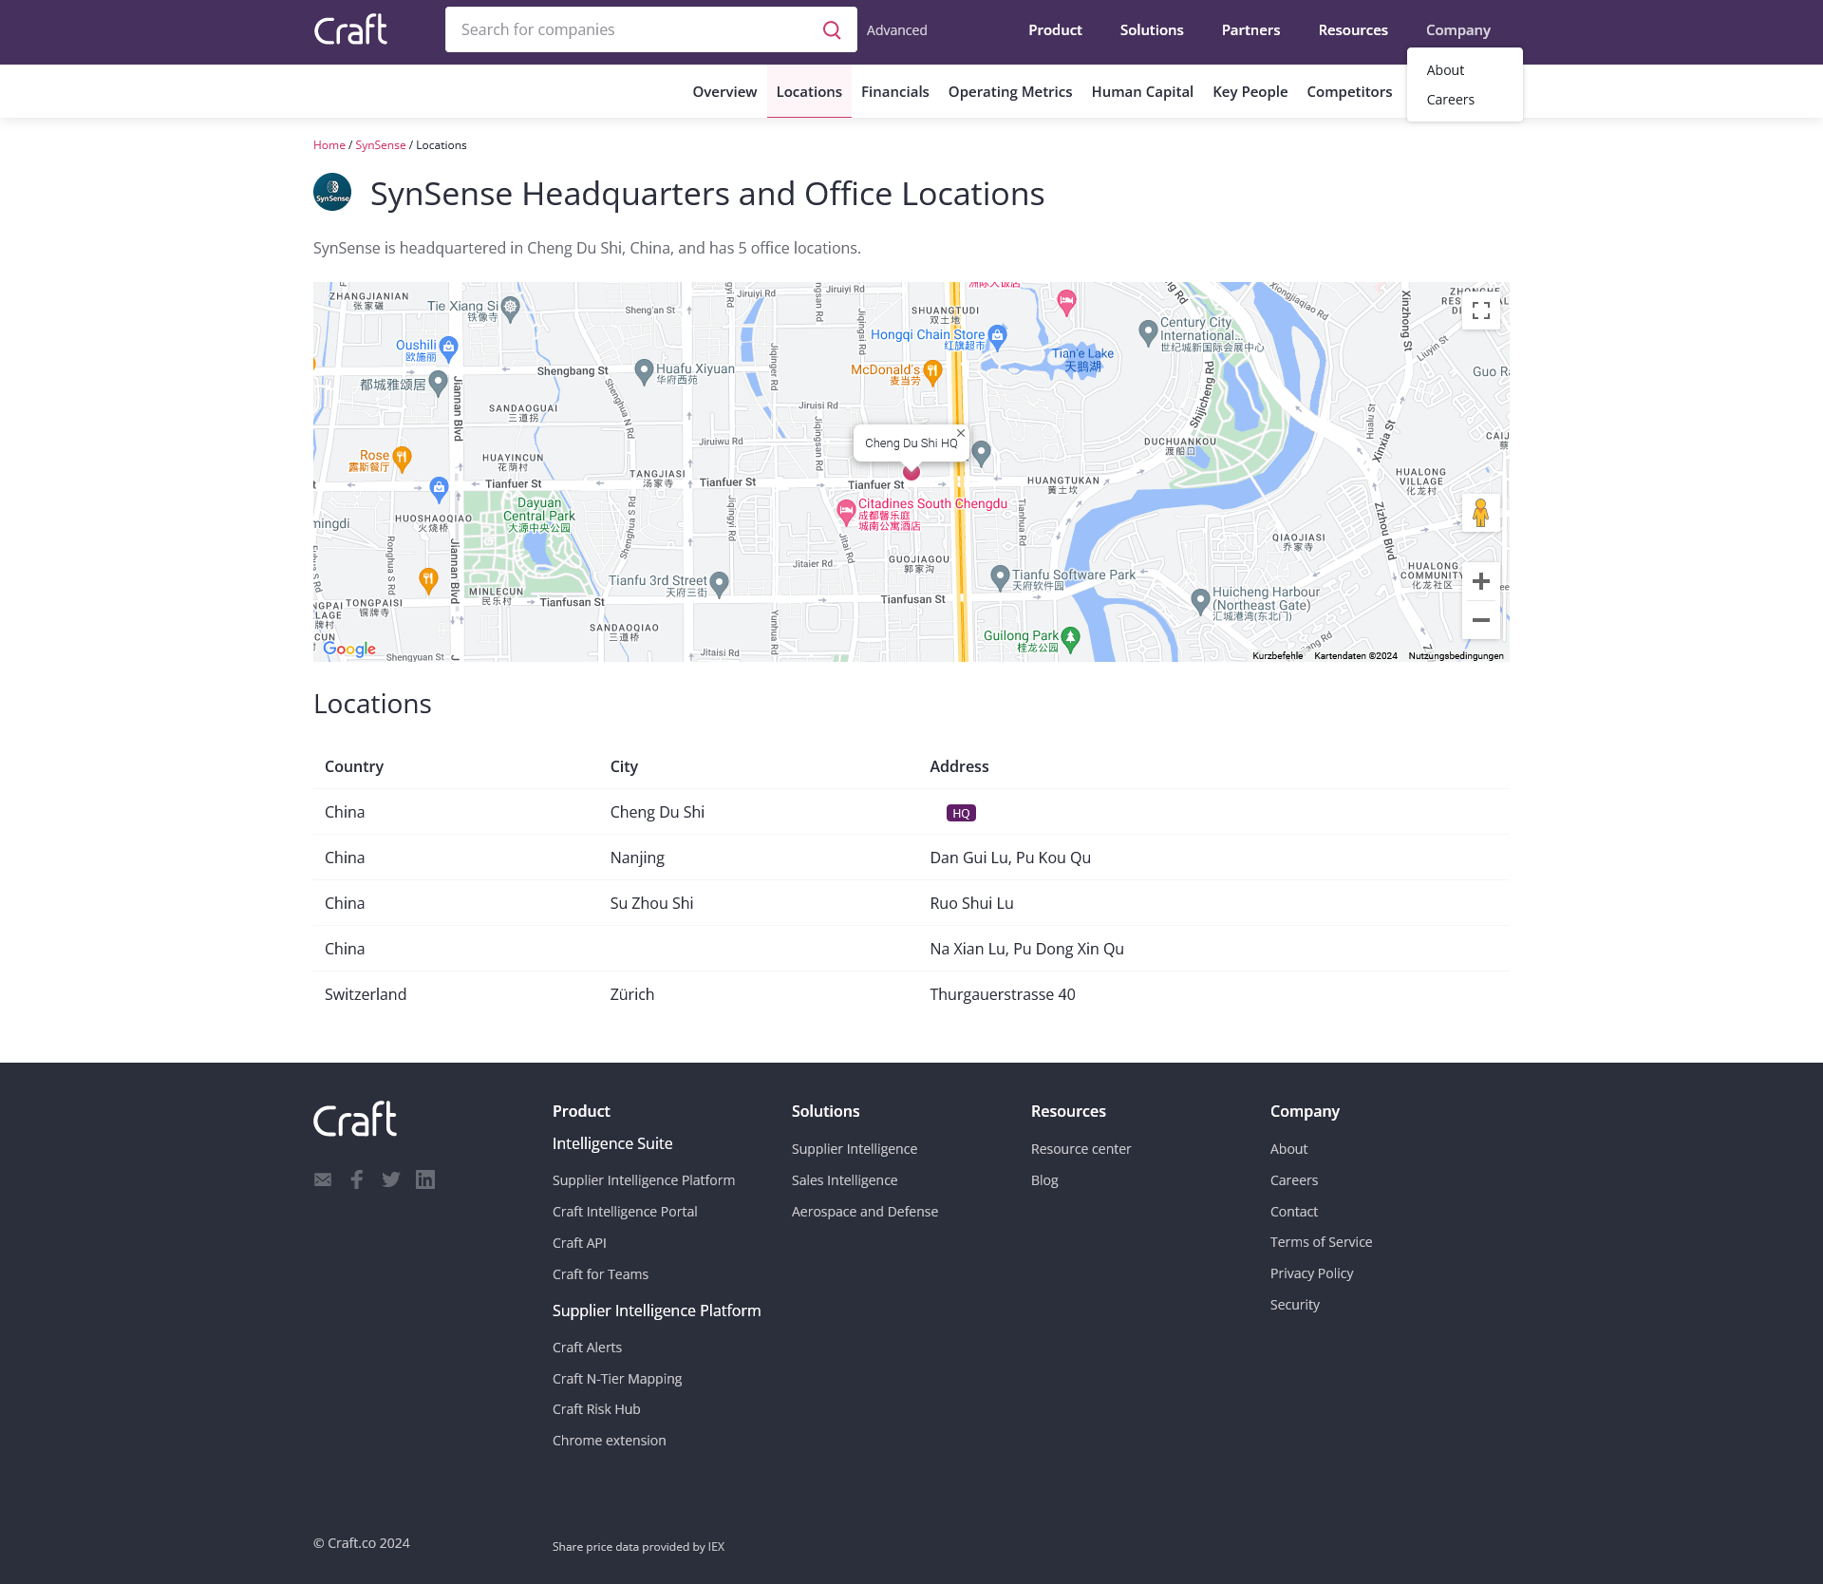Open the LinkedIn icon in the footer

pos(425,1179)
